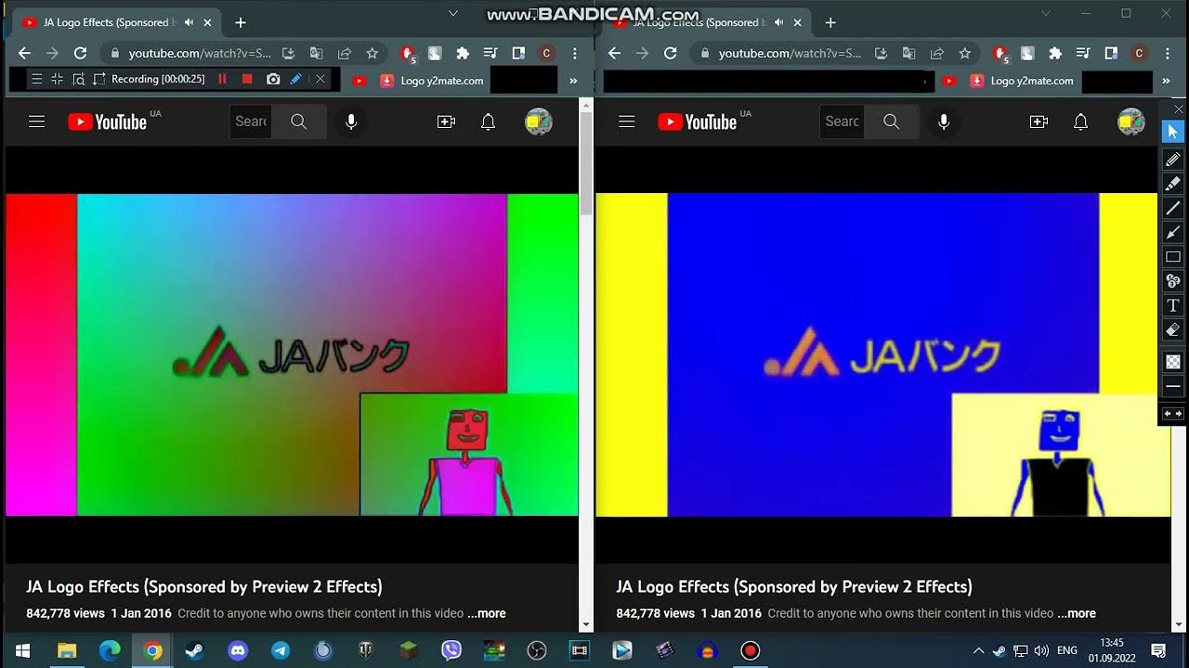Click search magnifier button in left window

click(299, 122)
